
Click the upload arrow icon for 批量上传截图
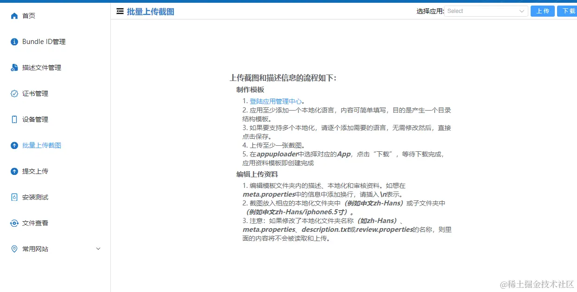coord(14,145)
